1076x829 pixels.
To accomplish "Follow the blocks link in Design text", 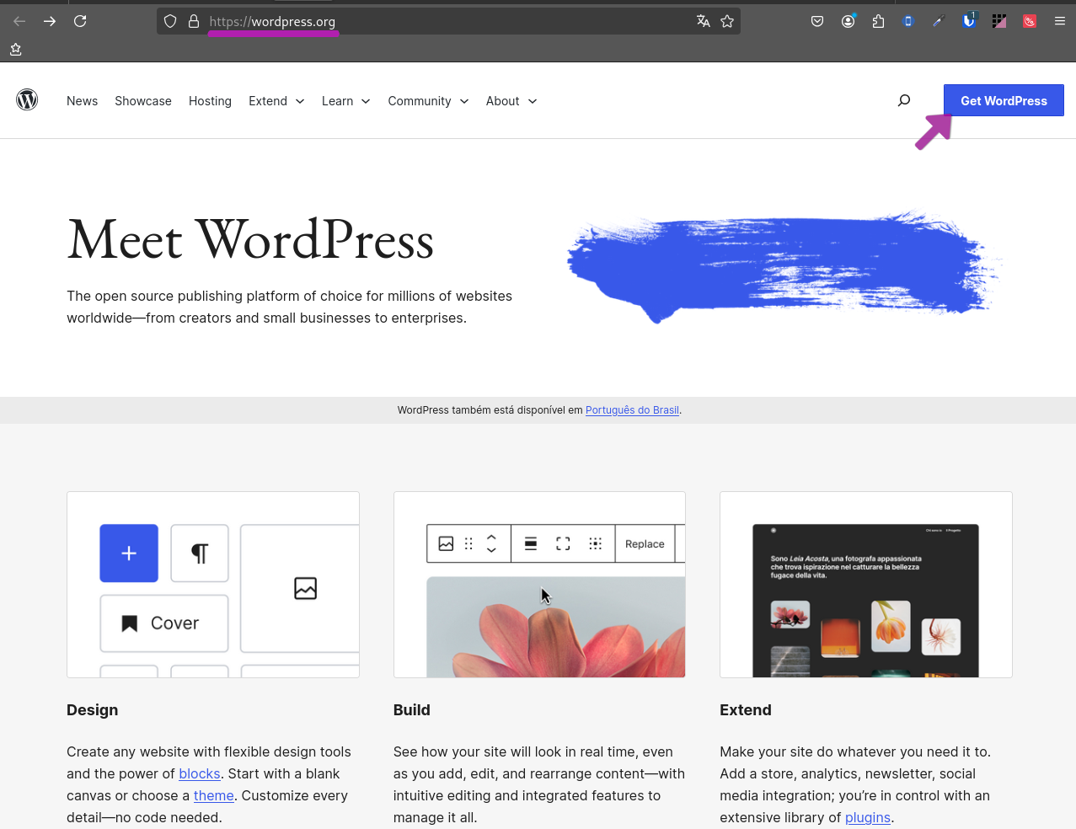I will tap(200, 773).
